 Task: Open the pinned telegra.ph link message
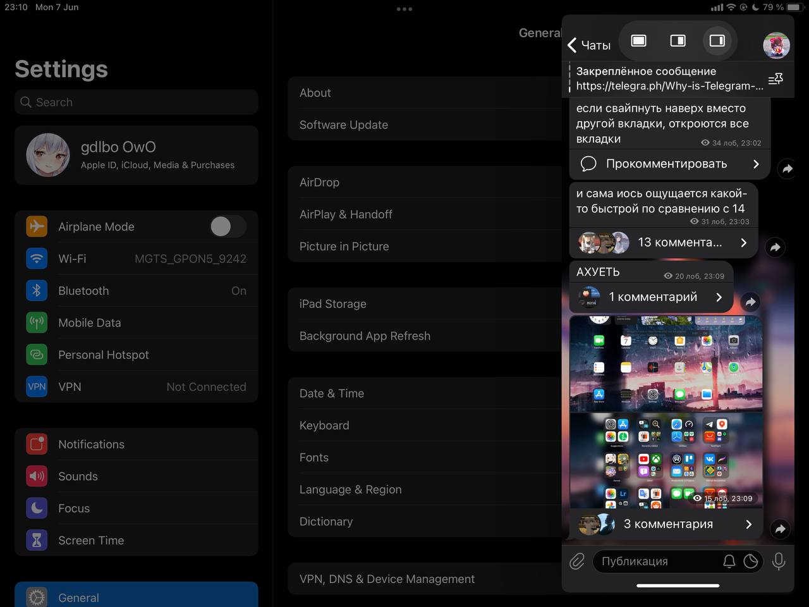pyautogui.click(x=669, y=79)
